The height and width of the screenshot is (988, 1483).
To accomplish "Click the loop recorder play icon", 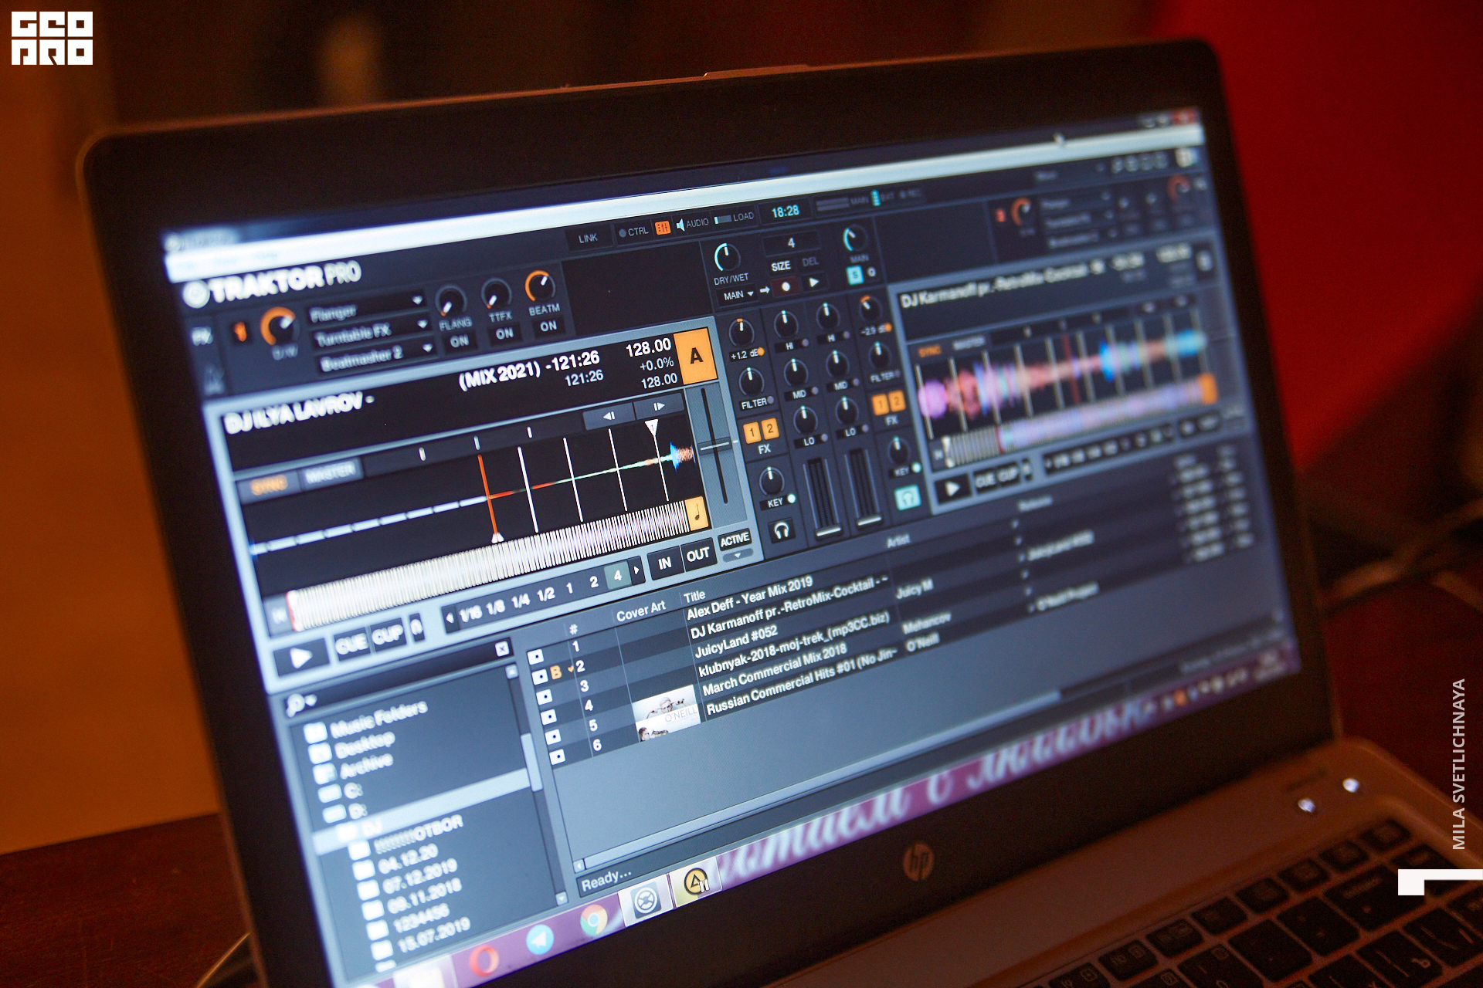I will (x=813, y=282).
